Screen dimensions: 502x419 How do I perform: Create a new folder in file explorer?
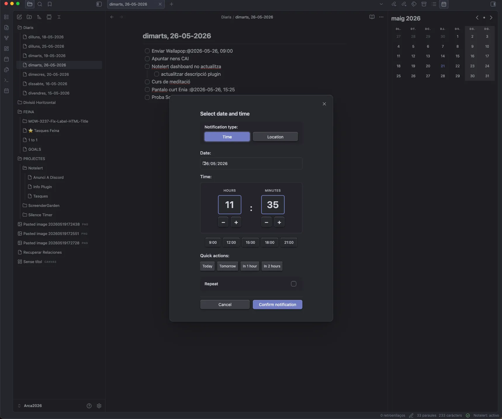(x=29, y=17)
